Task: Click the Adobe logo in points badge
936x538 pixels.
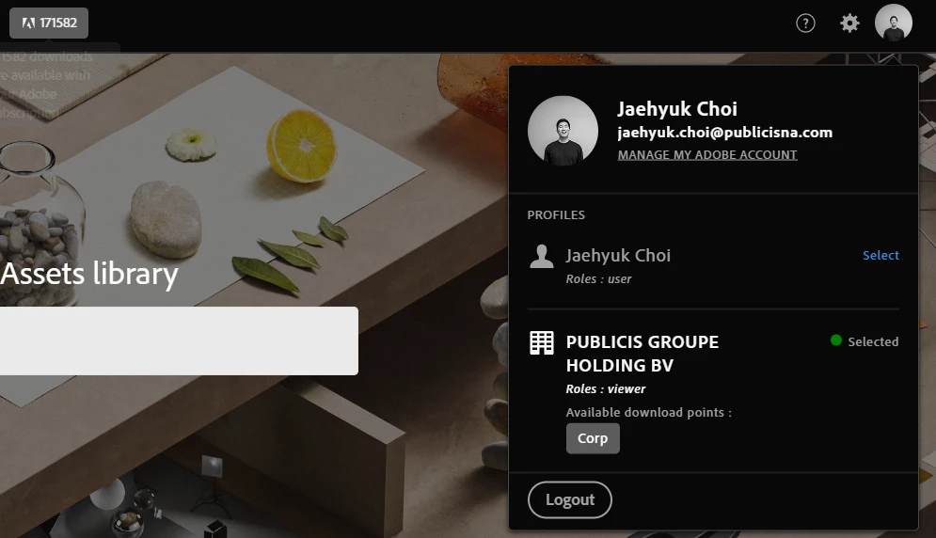Action: tap(28, 23)
